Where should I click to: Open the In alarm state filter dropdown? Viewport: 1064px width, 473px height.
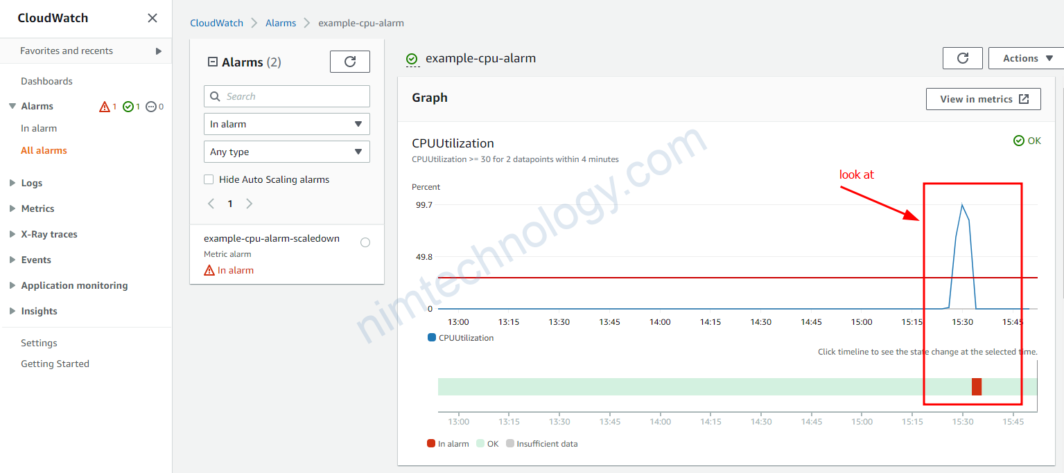(287, 124)
